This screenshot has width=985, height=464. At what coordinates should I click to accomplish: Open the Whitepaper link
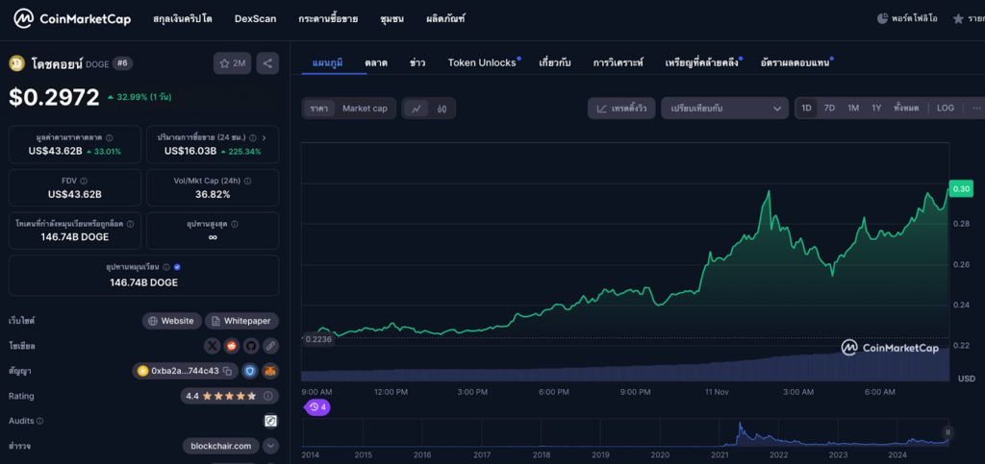[x=240, y=321]
